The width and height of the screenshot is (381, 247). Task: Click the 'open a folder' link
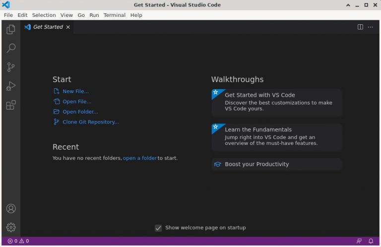click(x=140, y=158)
